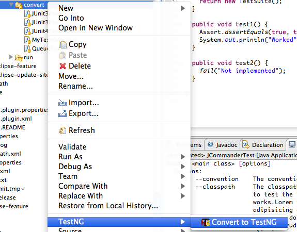
Task: Choose Restore from Local History...
Action: pyautogui.click(x=108, y=206)
